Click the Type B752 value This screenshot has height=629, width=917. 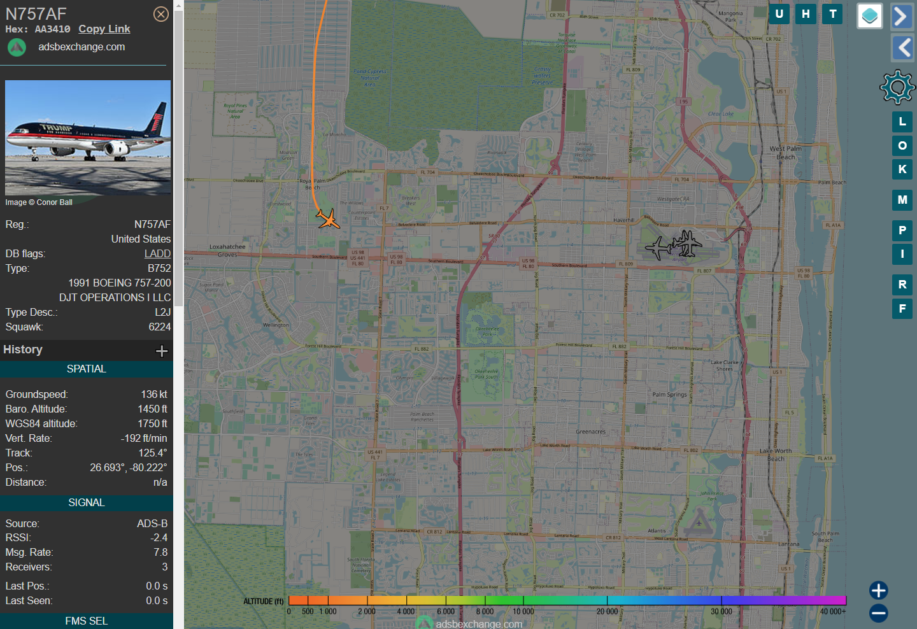point(159,269)
